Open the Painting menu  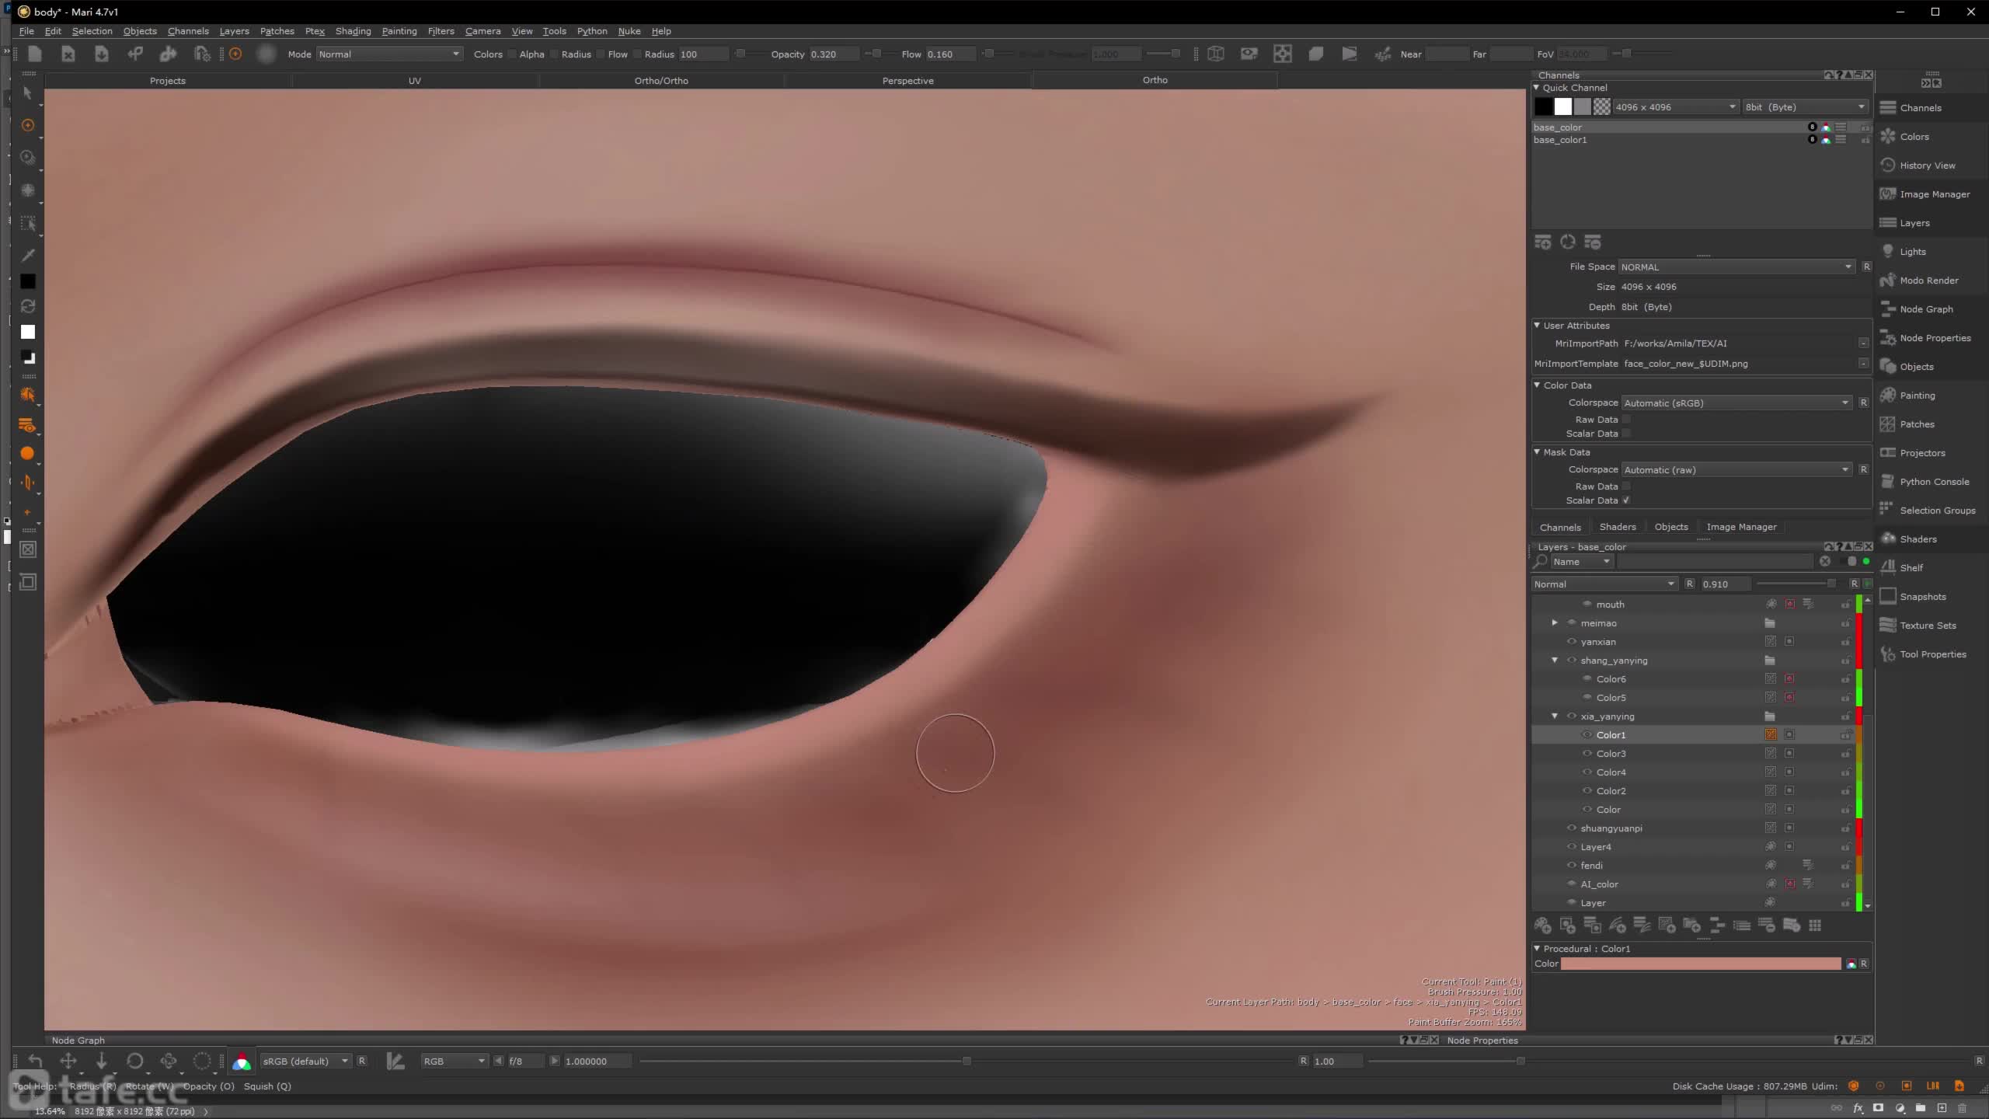(399, 31)
